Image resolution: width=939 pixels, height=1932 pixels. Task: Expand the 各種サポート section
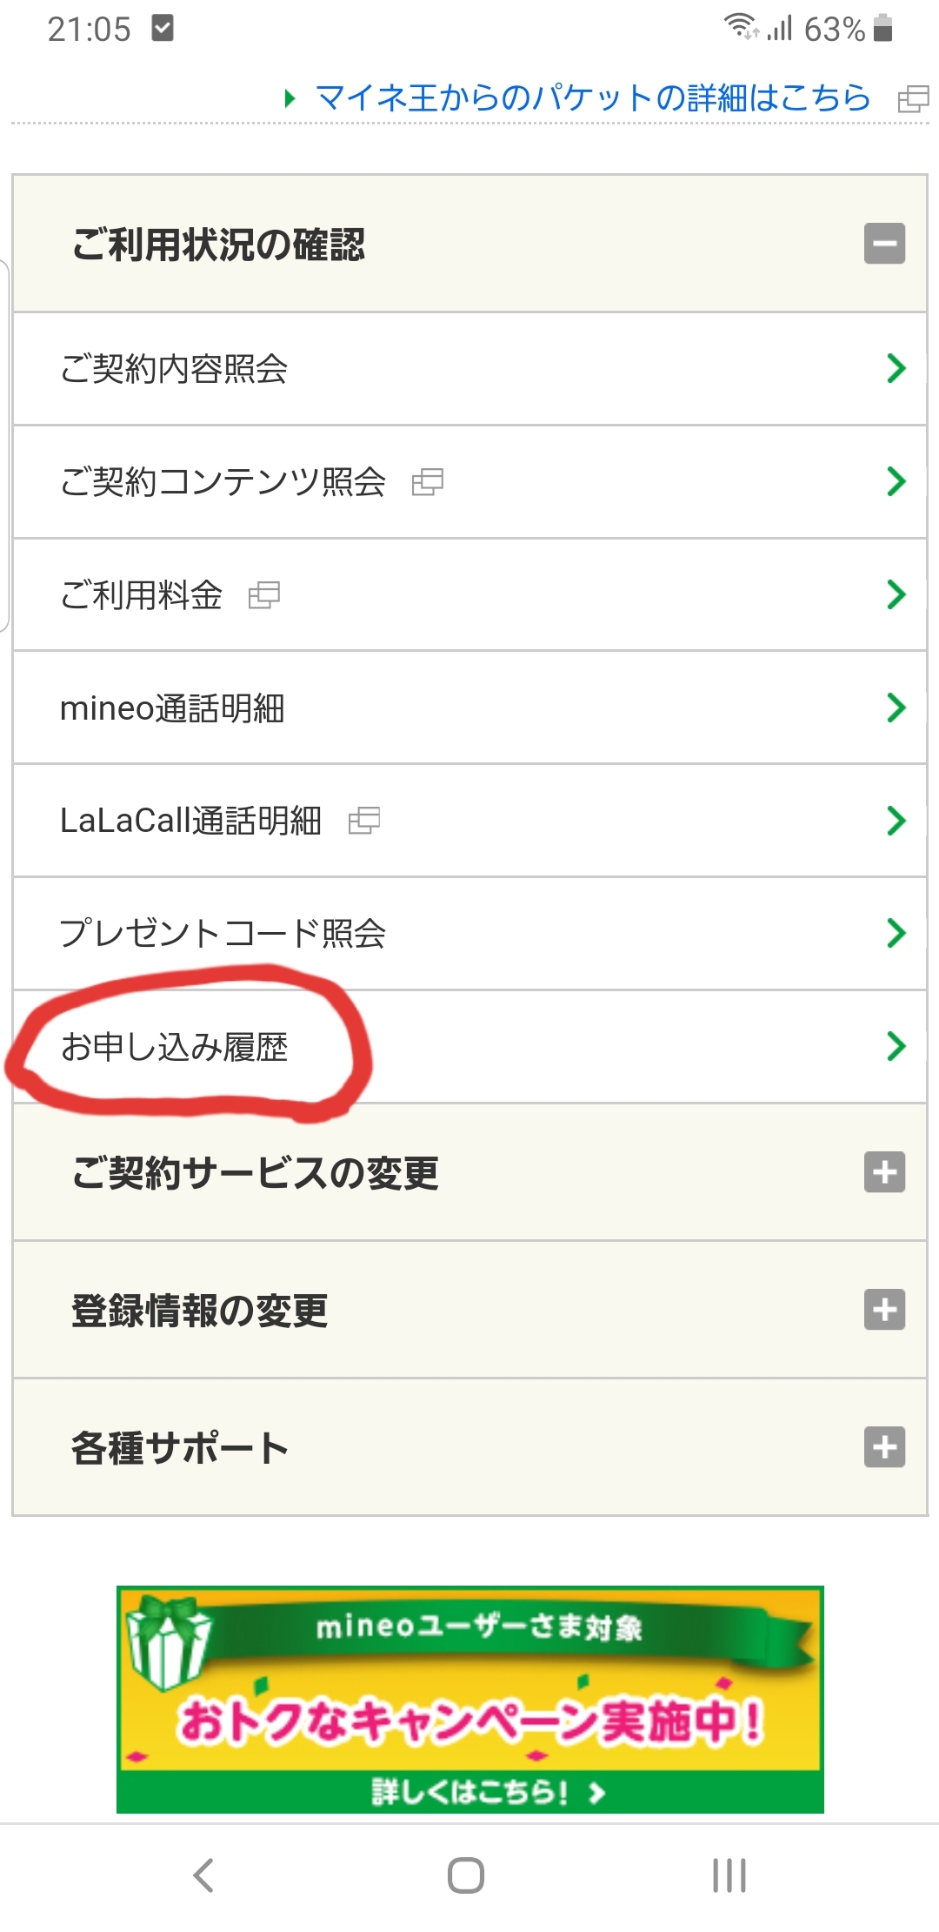pyautogui.click(x=884, y=1446)
